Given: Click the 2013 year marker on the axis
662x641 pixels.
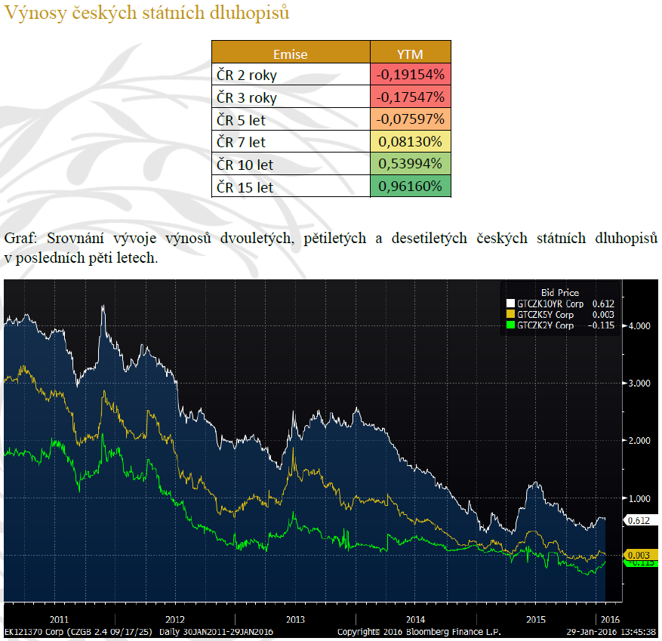Looking at the screenshot, I should point(295,618).
